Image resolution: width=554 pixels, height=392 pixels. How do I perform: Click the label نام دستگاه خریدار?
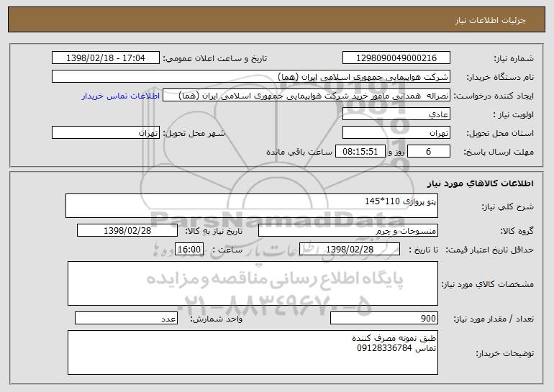[x=500, y=78]
